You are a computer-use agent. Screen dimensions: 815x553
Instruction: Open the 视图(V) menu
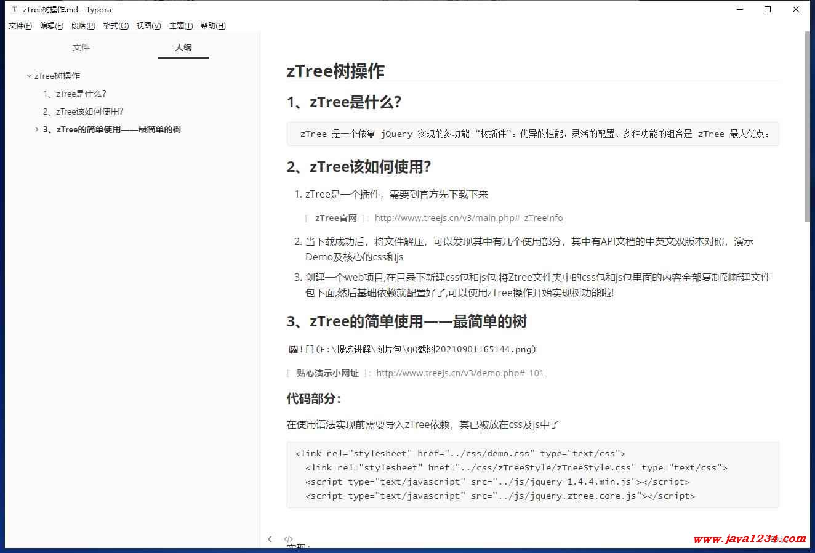pos(148,26)
